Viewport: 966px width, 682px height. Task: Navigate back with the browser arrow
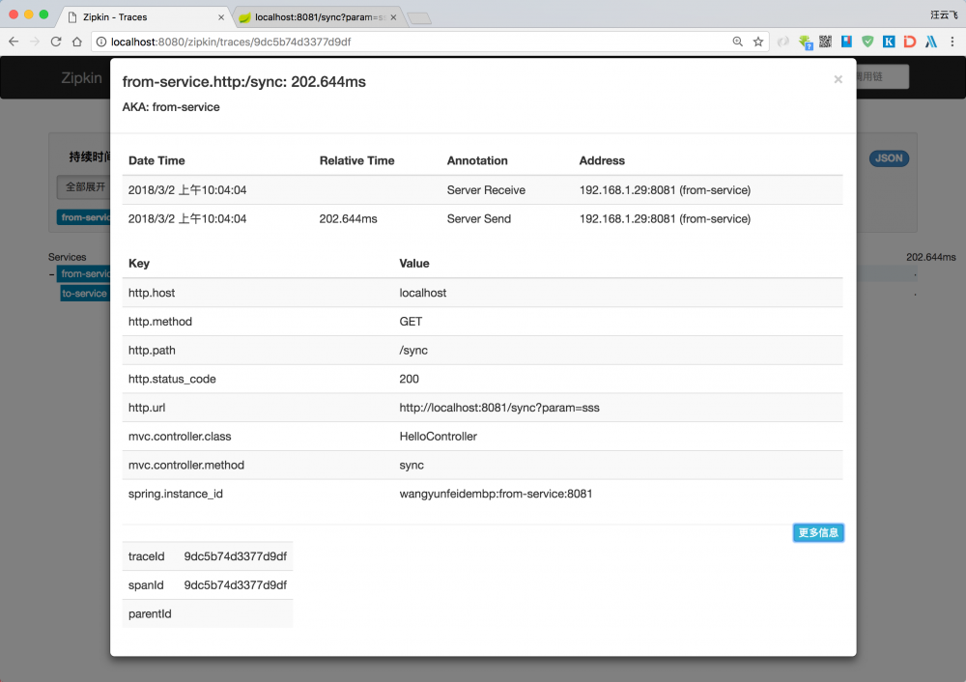point(14,42)
